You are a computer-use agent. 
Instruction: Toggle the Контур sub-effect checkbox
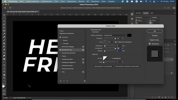click(x=61, y=40)
